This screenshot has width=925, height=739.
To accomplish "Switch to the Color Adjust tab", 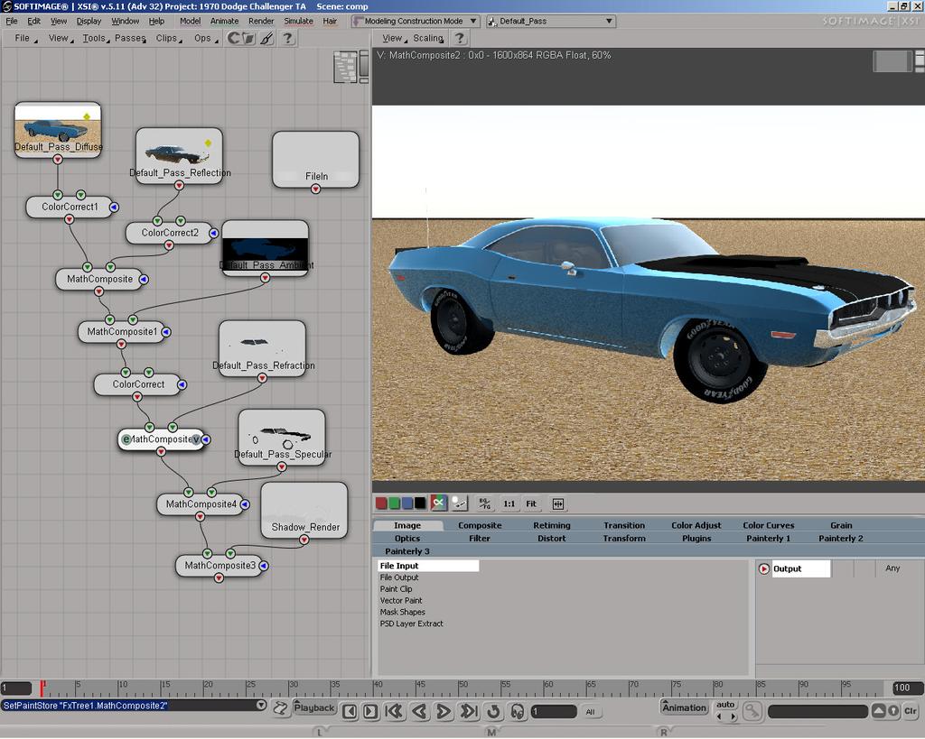I will [696, 526].
